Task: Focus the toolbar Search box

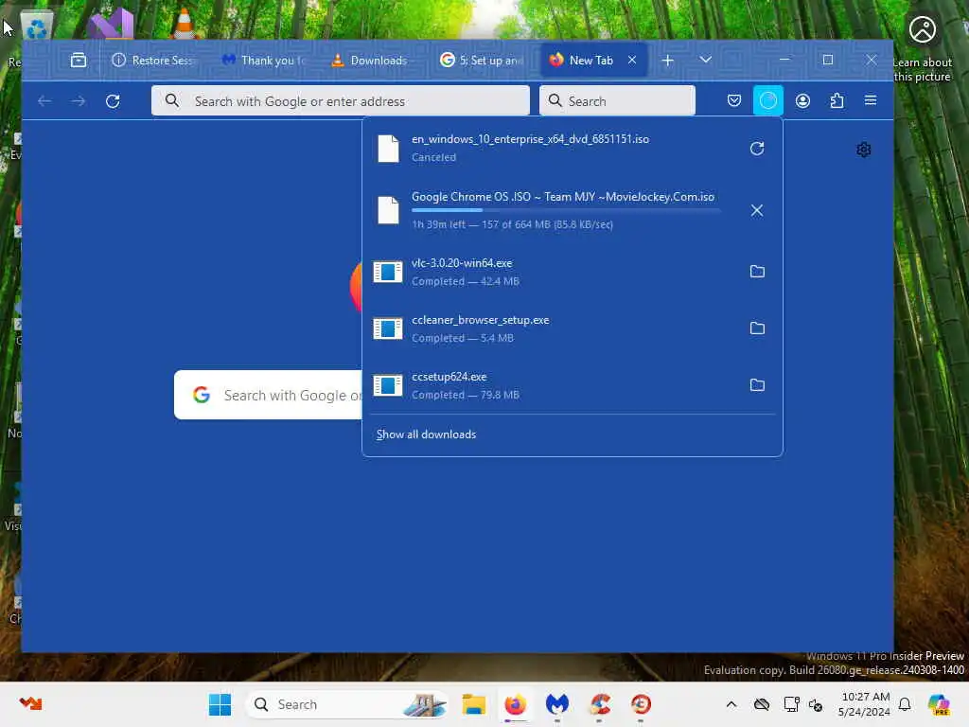Action: coord(617,100)
